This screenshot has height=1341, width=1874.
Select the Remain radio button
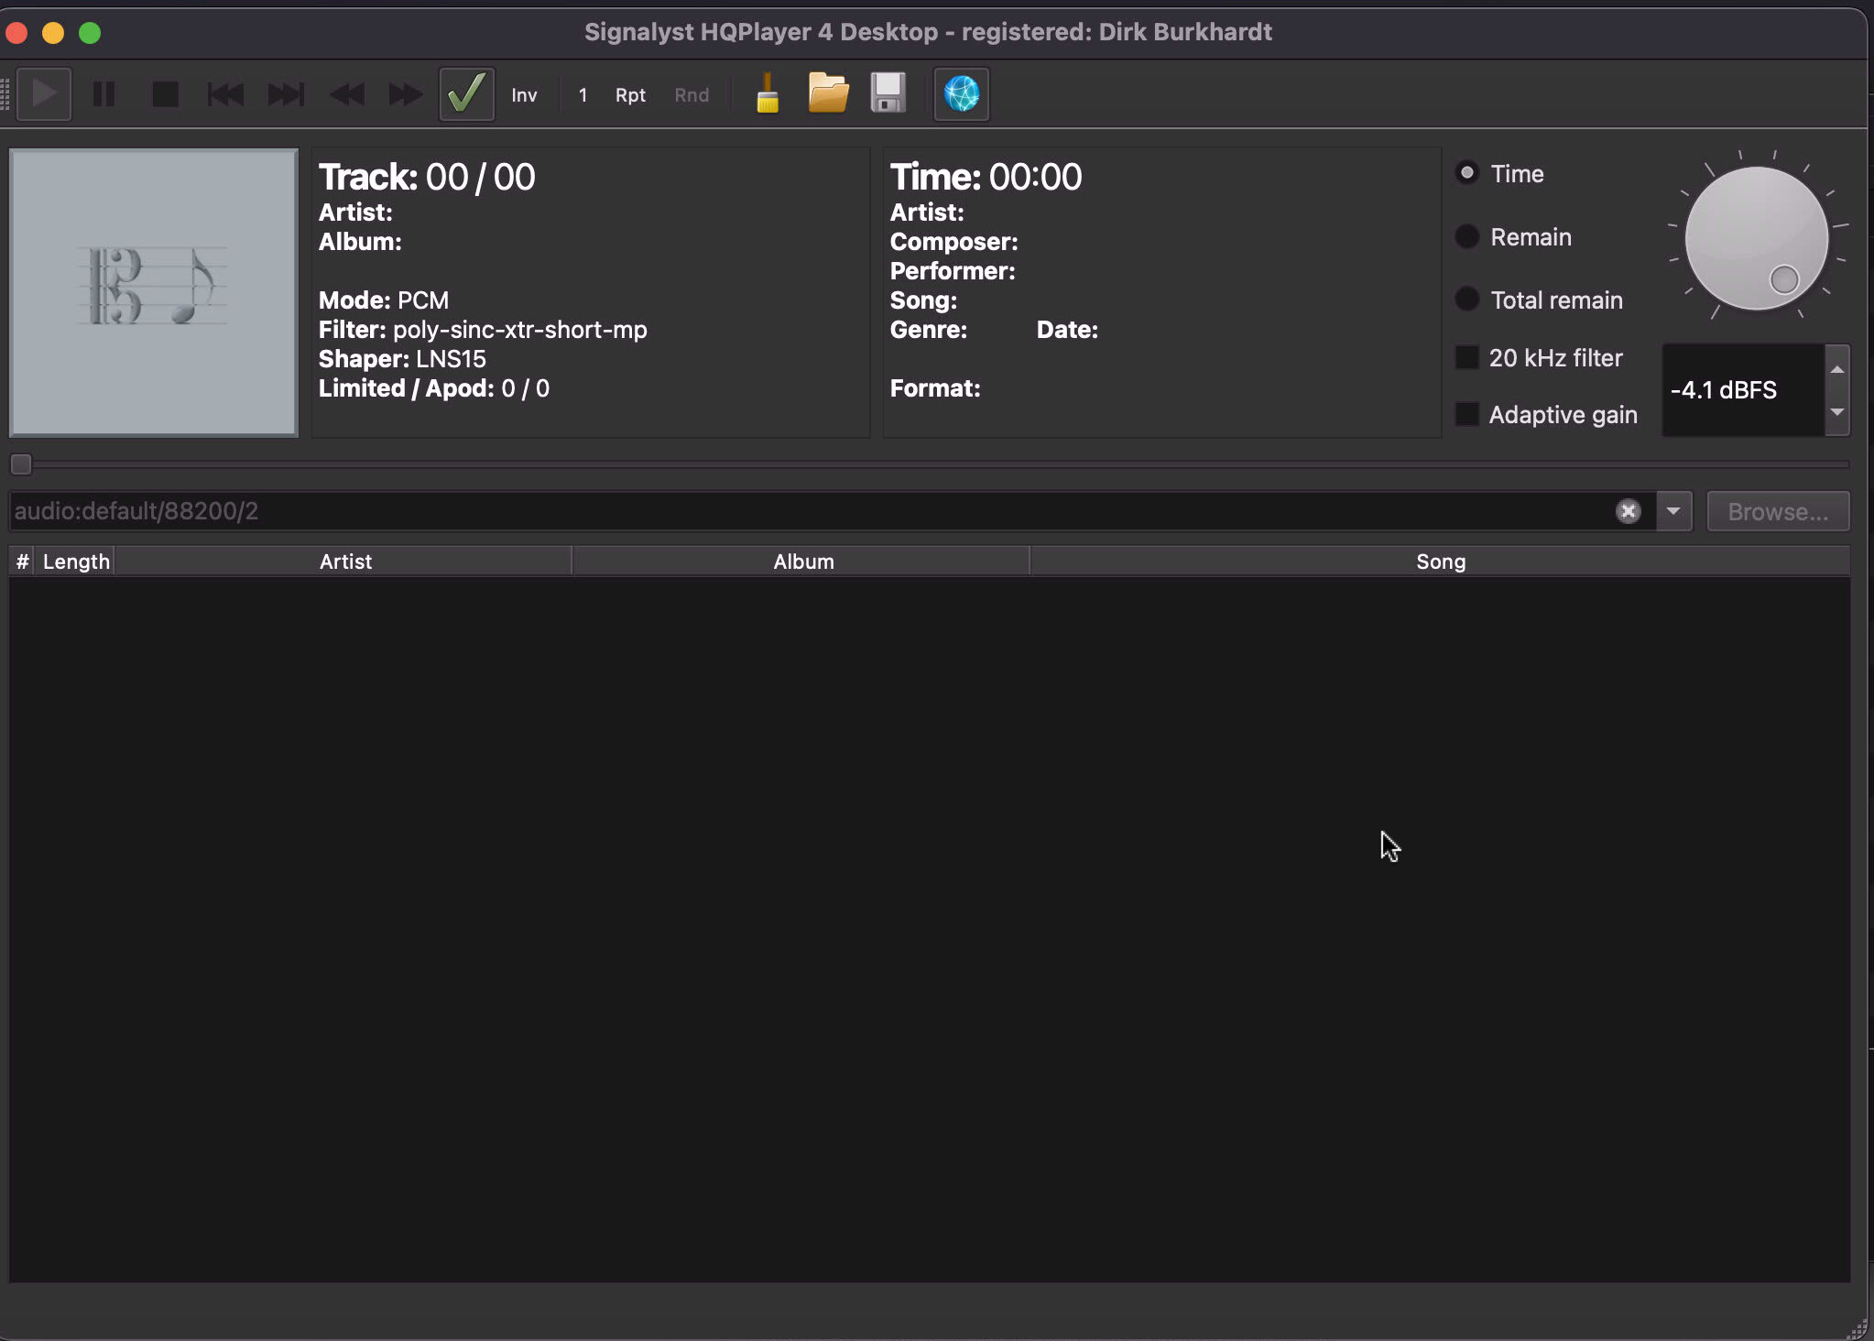pyautogui.click(x=1467, y=236)
